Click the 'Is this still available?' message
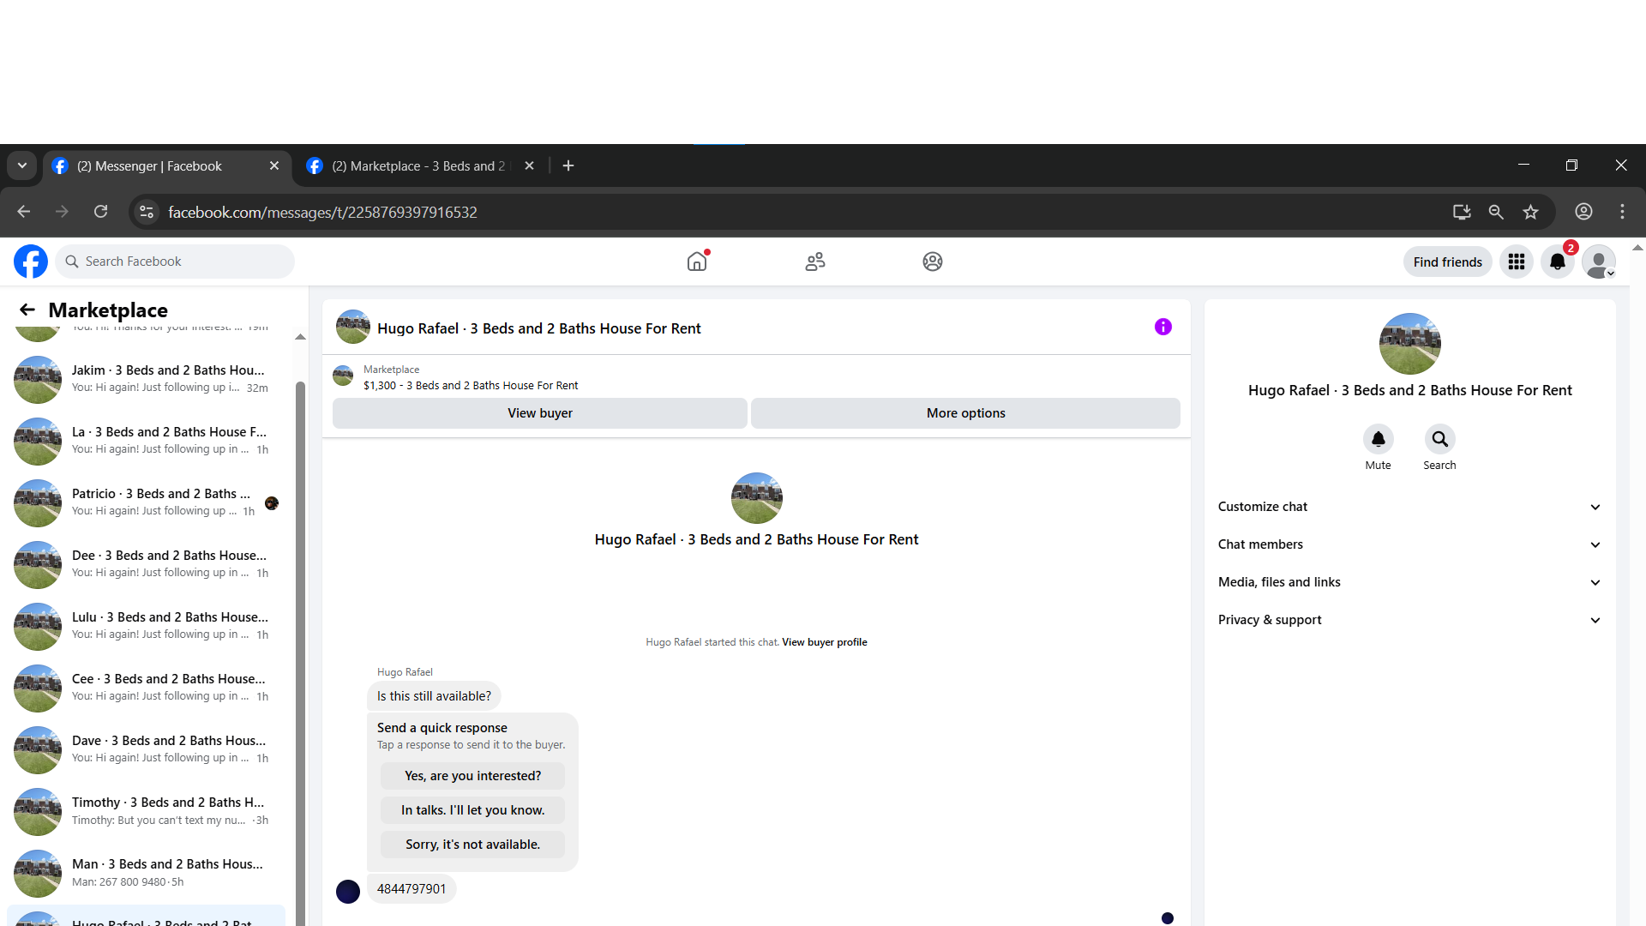This screenshot has height=926, width=1646. pyautogui.click(x=434, y=696)
